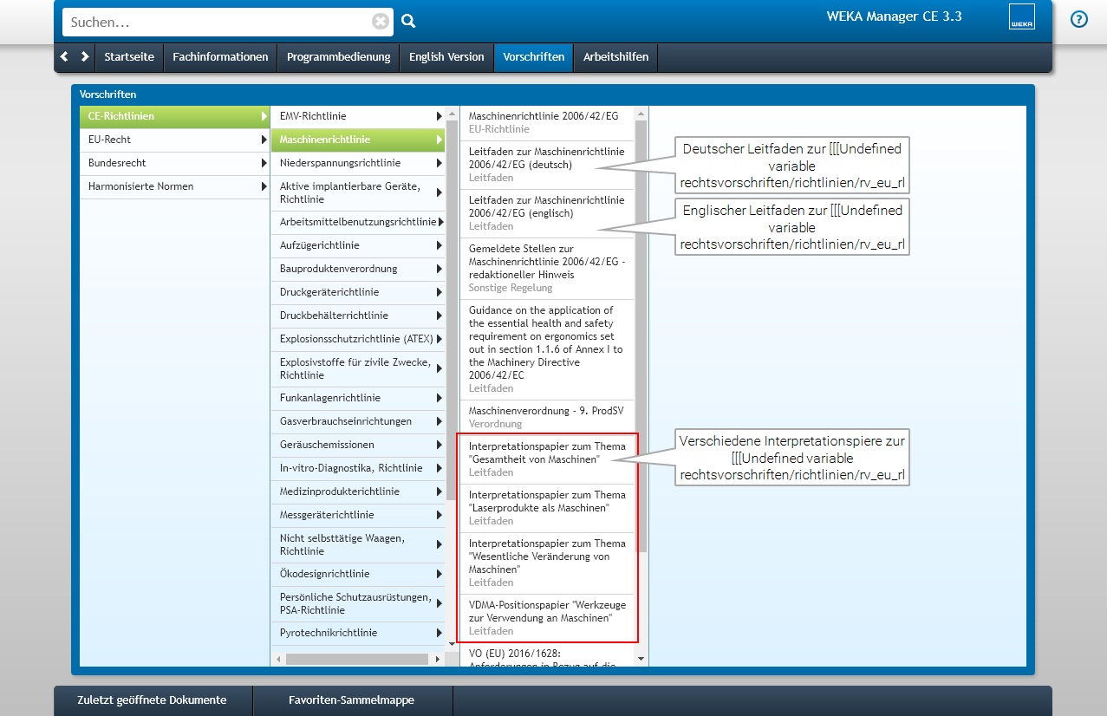Open the Niederspannungsrichtlinie submenu
Viewport: 1107px width, 716px height.
pos(357,163)
